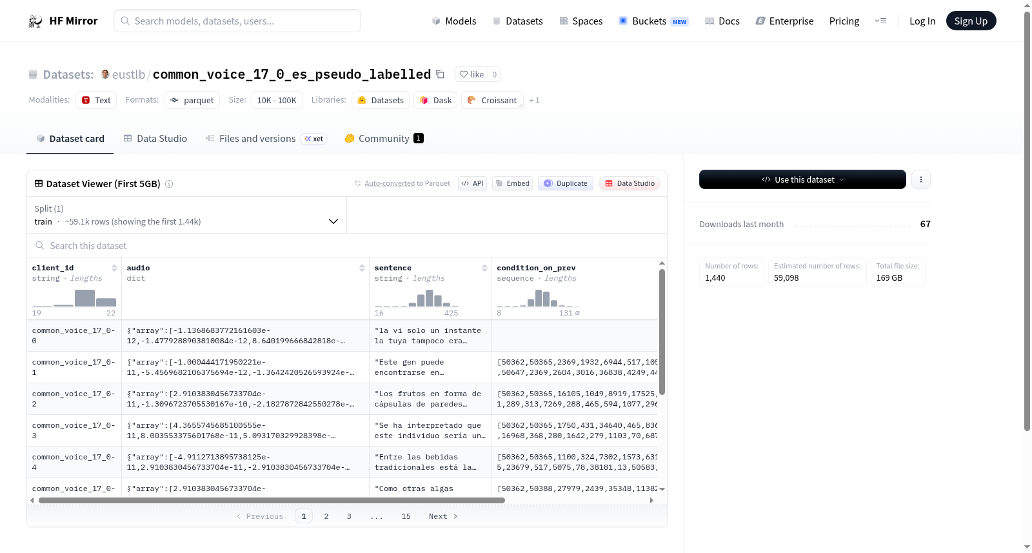The height and width of the screenshot is (553, 1032).
Task: Click the Text modality tag
Action: 96,100
